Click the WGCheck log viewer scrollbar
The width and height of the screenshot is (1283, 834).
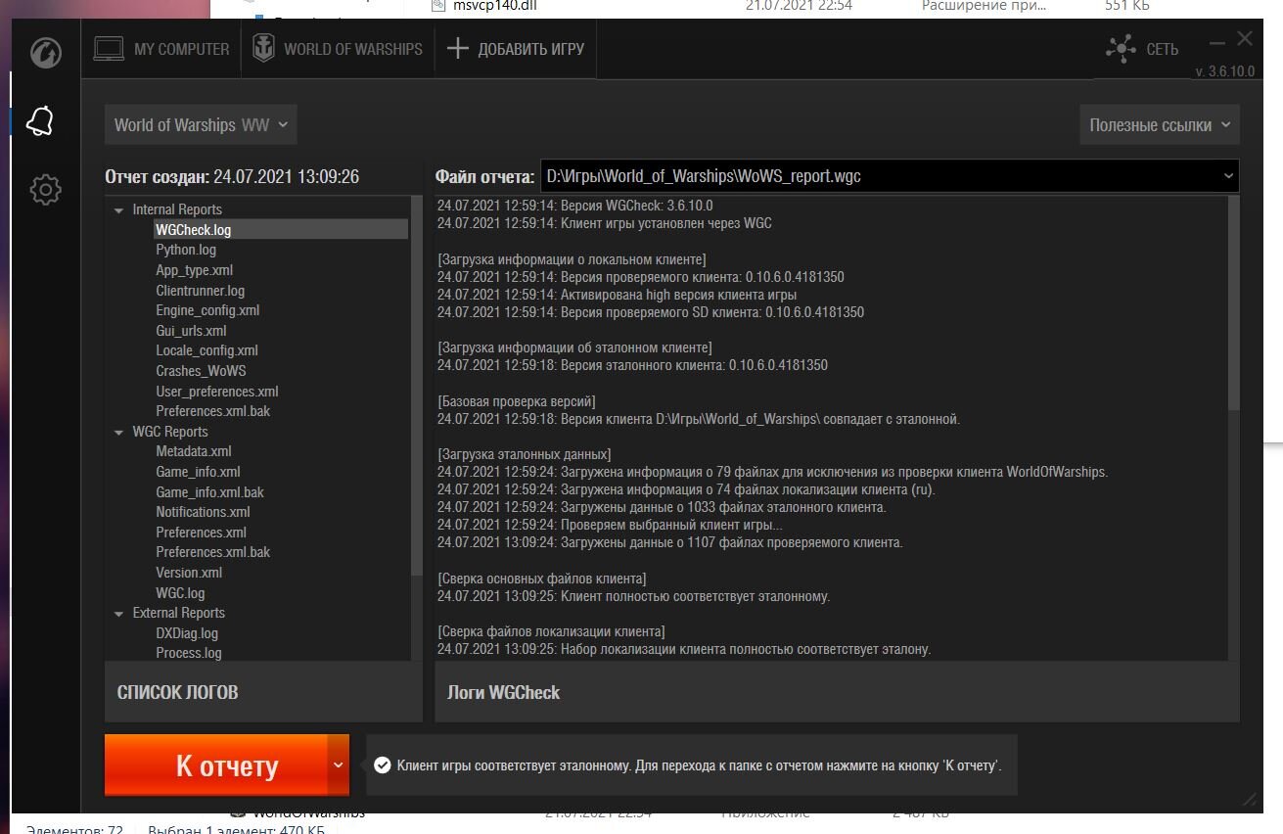pos(1233,303)
